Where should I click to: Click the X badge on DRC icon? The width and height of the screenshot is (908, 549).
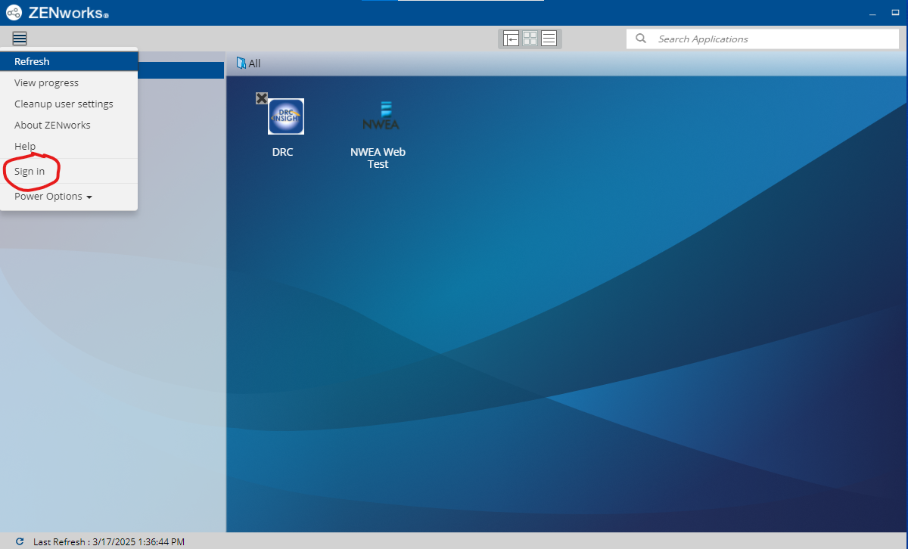click(x=261, y=98)
